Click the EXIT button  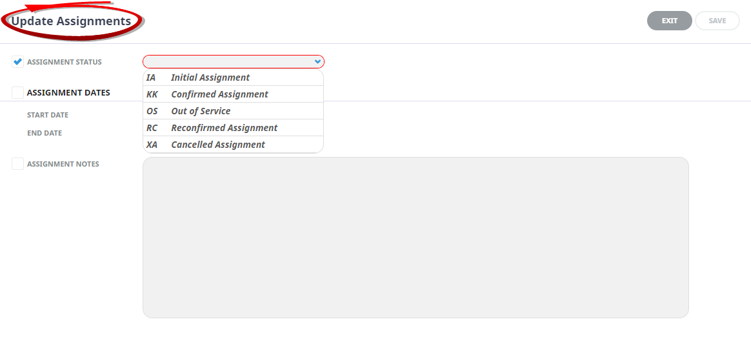pos(670,21)
